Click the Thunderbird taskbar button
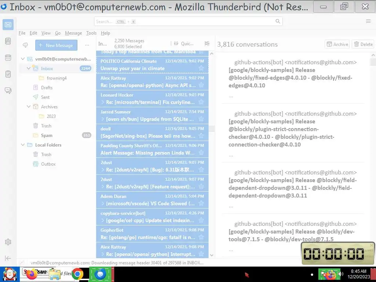The image size is (376, 282). click(x=100, y=274)
